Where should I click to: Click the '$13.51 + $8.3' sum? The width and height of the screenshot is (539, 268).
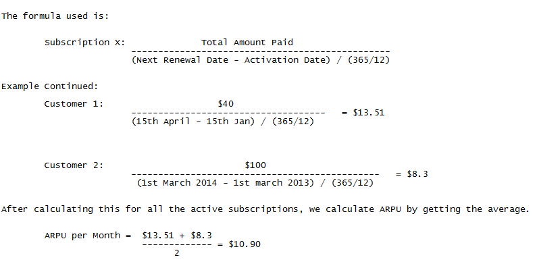pos(177,236)
